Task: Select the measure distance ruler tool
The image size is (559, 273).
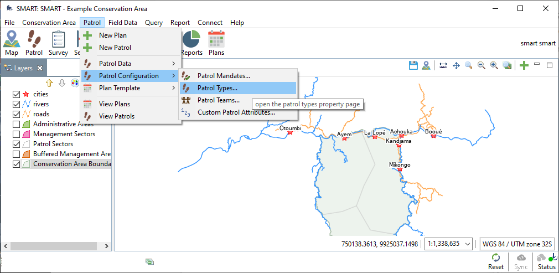Action: (x=443, y=65)
